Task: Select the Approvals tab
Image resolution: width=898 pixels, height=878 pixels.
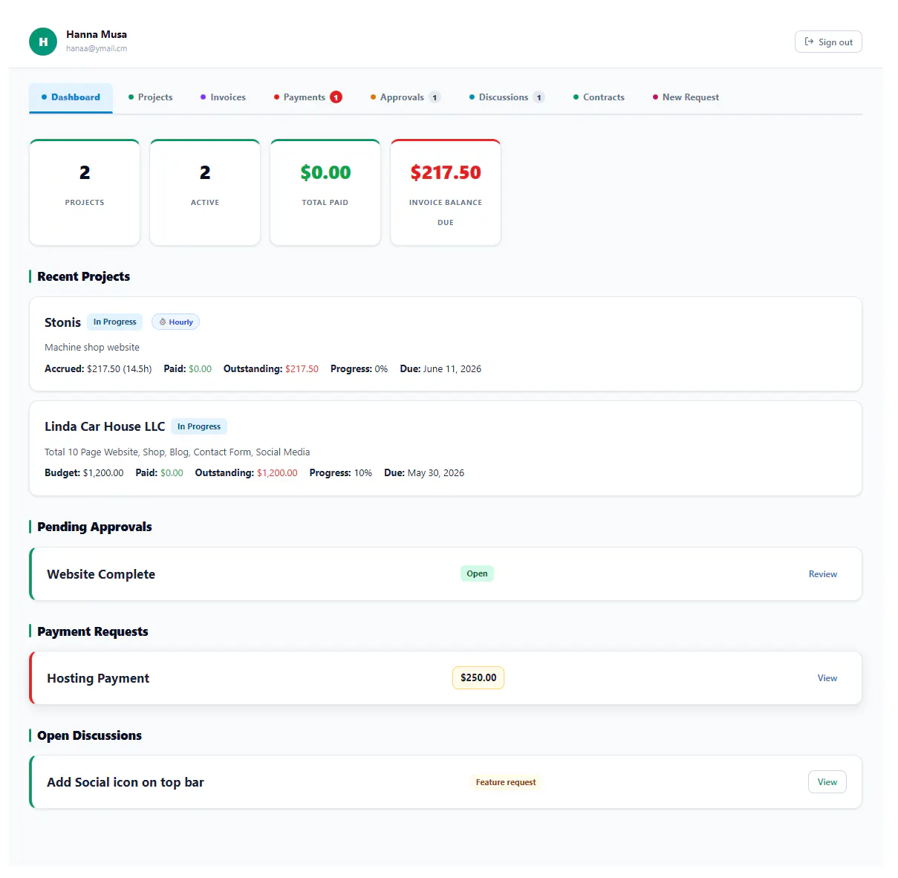Action: pos(406,97)
